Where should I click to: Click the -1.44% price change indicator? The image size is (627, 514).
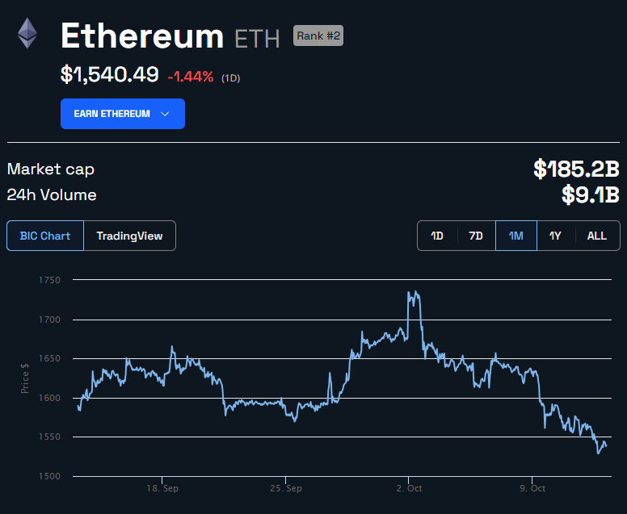click(191, 77)
